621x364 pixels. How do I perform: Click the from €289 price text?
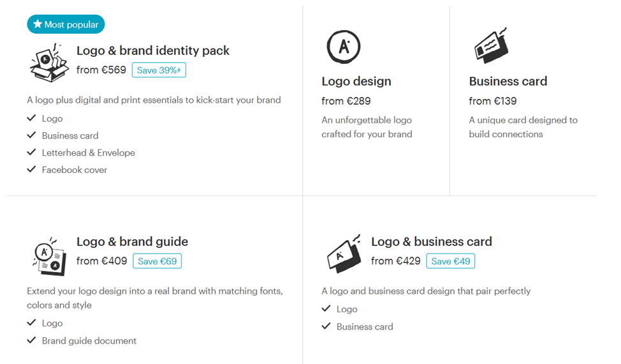(346, 101)
